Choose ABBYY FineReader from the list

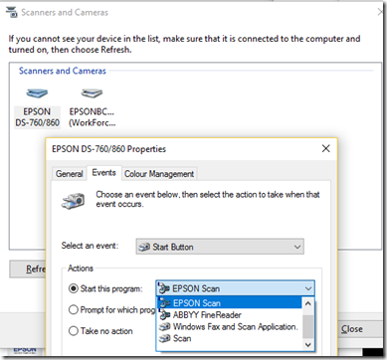[229, 315]
